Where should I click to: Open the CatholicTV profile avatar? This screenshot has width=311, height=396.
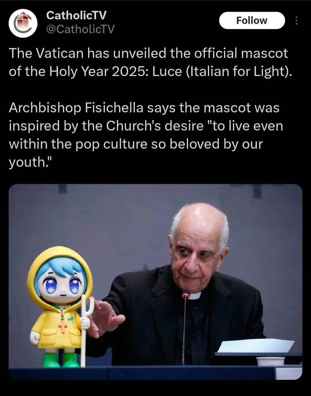pos(23,23)
